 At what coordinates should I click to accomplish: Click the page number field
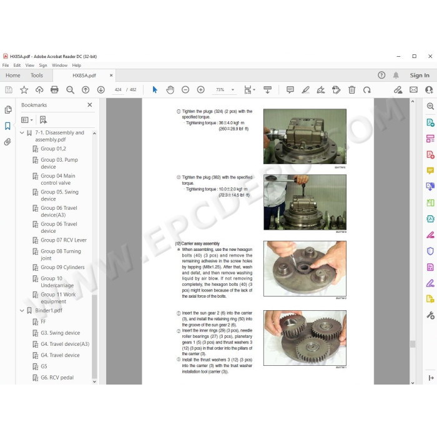point(118,90)
